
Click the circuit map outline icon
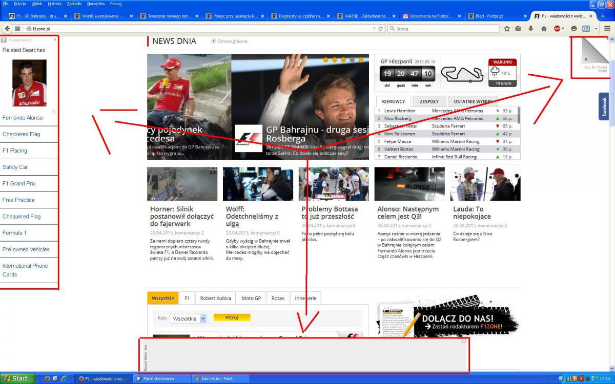click(x=462, y=74)
